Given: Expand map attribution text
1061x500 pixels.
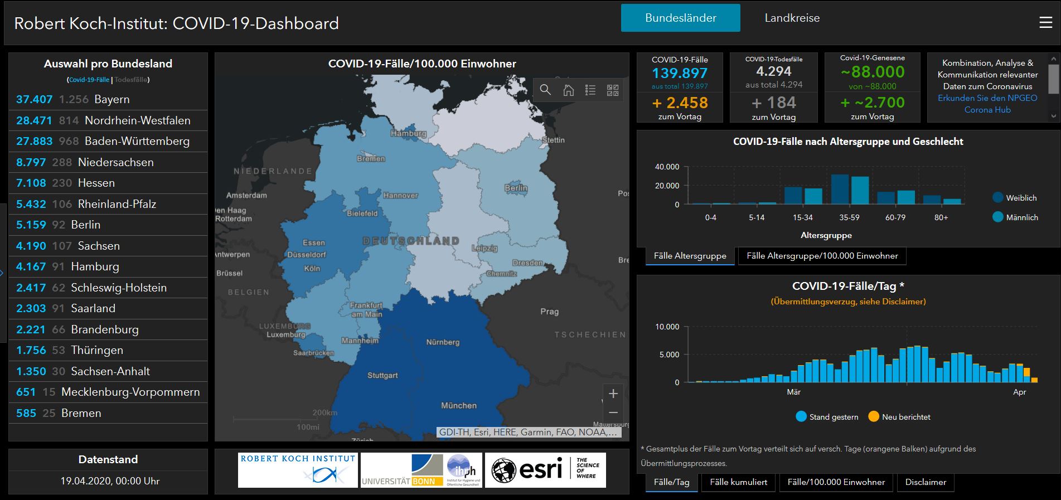Looking at the screenshot, I should [x=529, y=432].
